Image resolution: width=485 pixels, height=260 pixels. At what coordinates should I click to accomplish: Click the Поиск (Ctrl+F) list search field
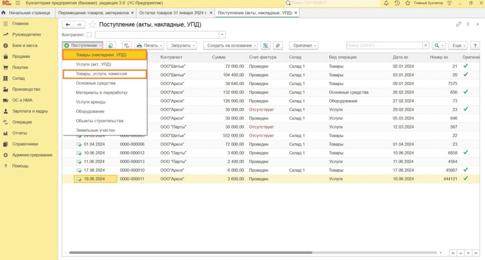click(385, 46)
